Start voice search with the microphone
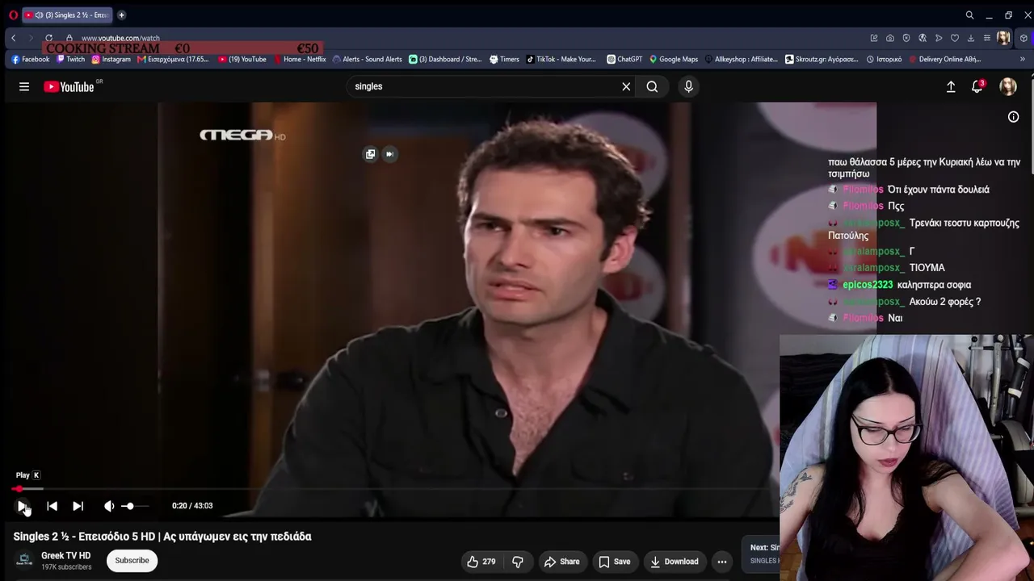The height and width of the screenshot is (581, 1034). [688, 86]
